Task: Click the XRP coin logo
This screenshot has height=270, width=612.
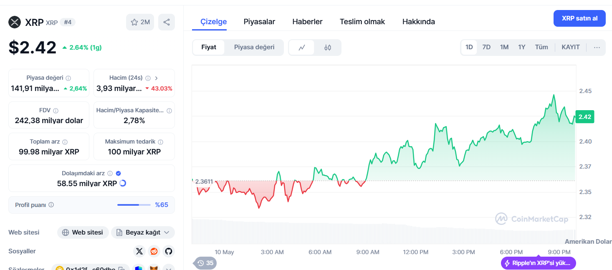Action: coord(15,22)
